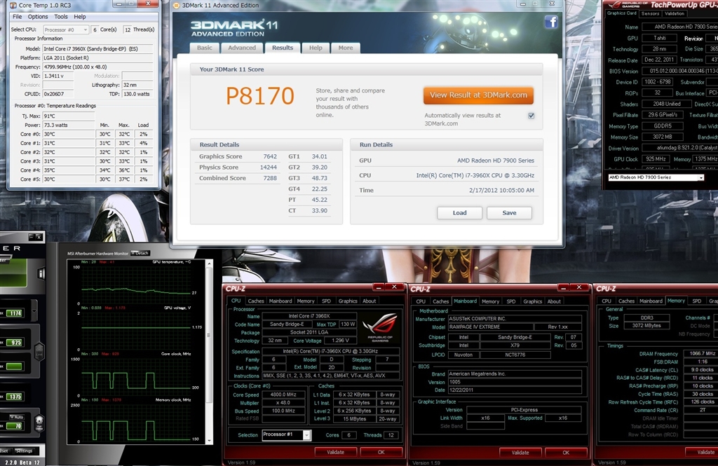Click the Core Temp title bar icon

point(13,6)
